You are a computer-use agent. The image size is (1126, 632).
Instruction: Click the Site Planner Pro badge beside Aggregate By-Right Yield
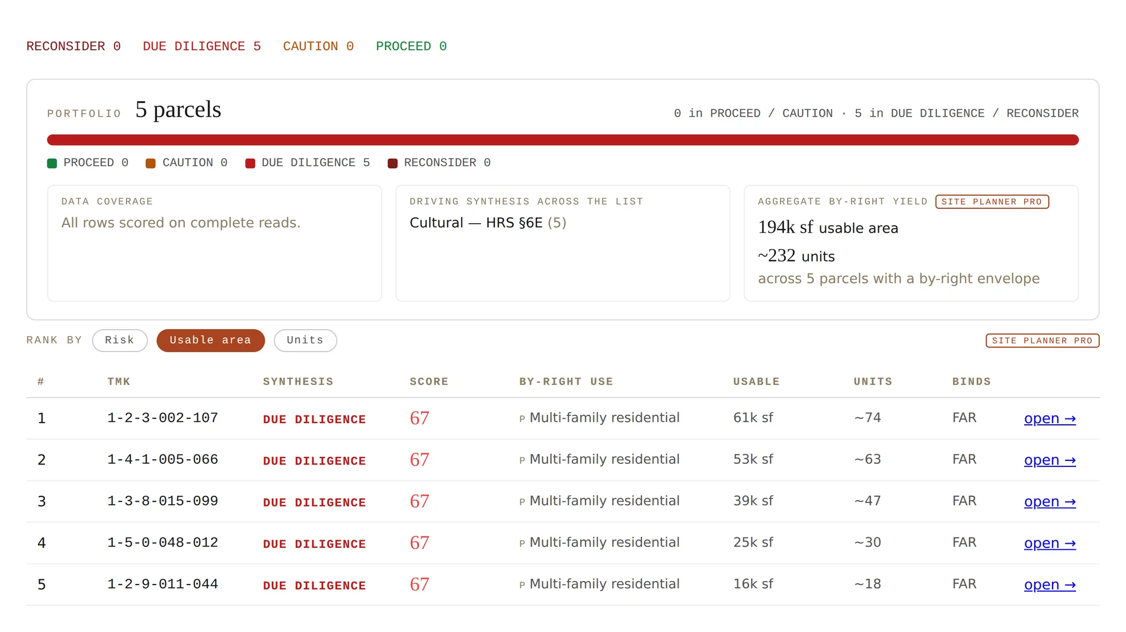[x=992, y=202]
